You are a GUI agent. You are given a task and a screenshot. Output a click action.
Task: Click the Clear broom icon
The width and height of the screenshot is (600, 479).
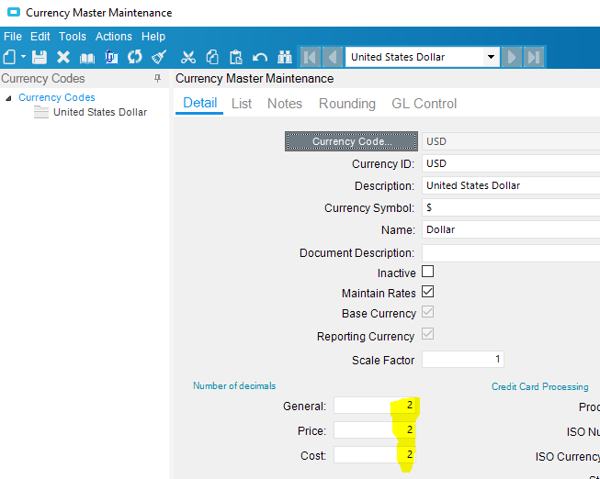[159, 57]
